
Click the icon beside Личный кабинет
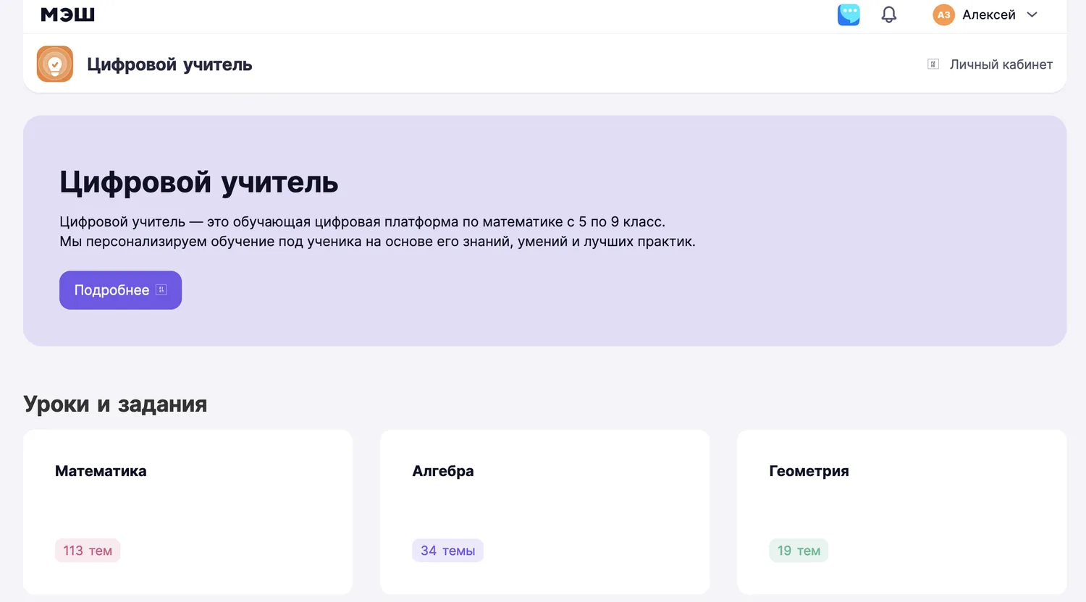click(933, 64)
